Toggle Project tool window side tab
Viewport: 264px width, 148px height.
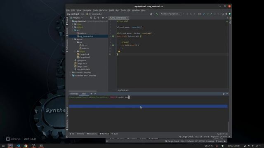[x=67, y=21]
